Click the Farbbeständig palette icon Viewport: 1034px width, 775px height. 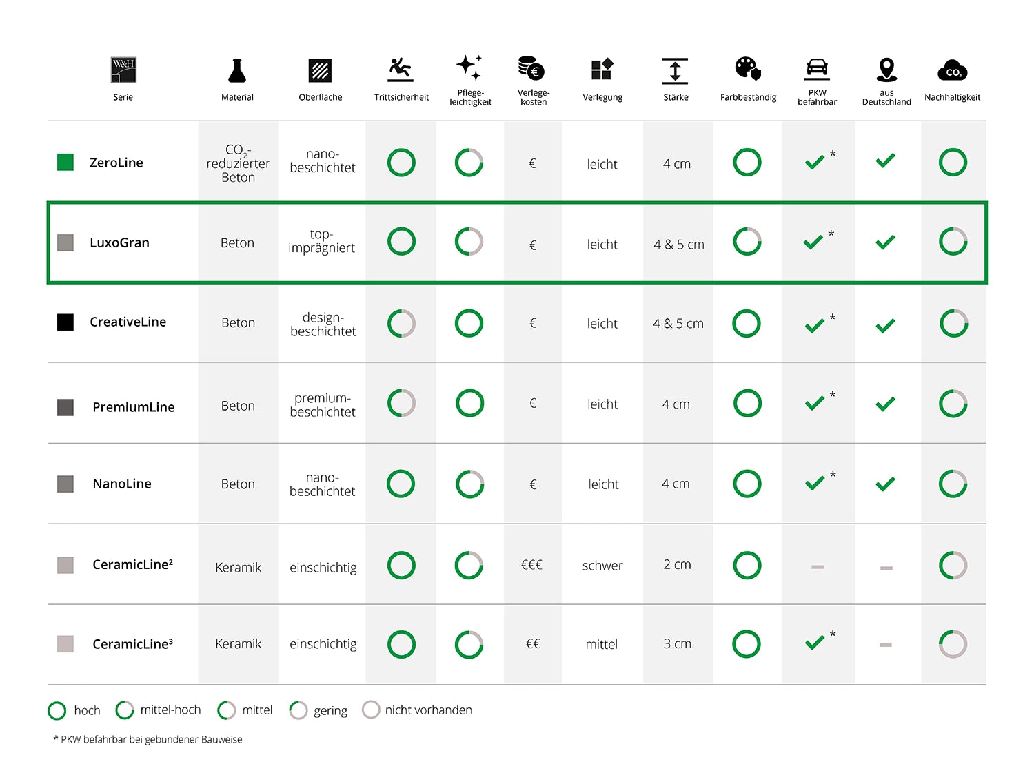click(x=748, y=69)
